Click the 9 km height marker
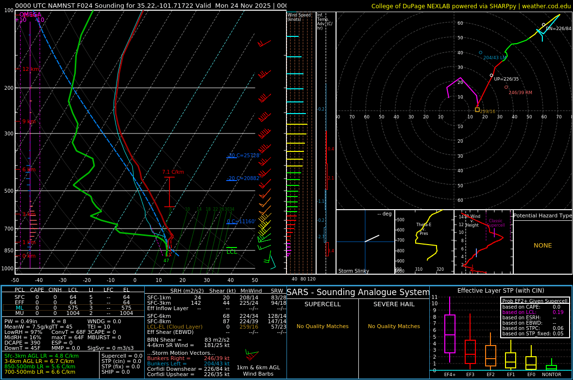The image size is (573, 380). coord(29,121)
